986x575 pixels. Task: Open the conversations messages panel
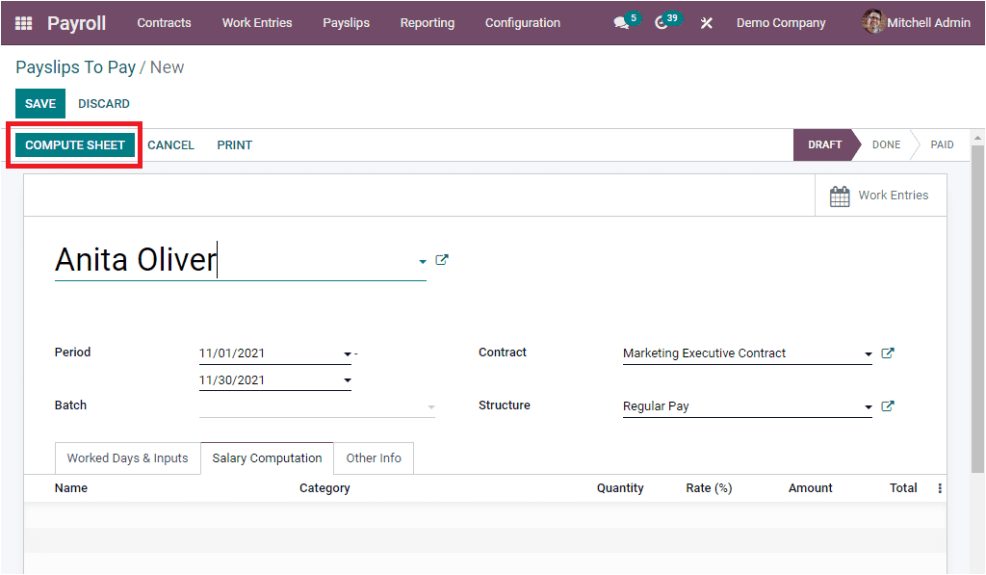[620, 22]
